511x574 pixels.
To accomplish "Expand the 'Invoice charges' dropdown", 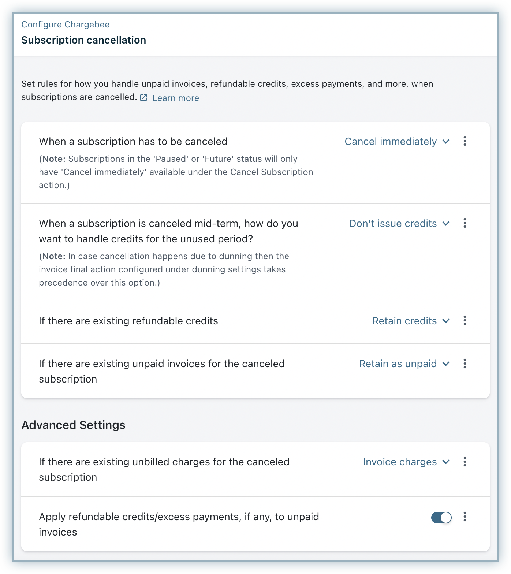I will click(x=406, y=462).
